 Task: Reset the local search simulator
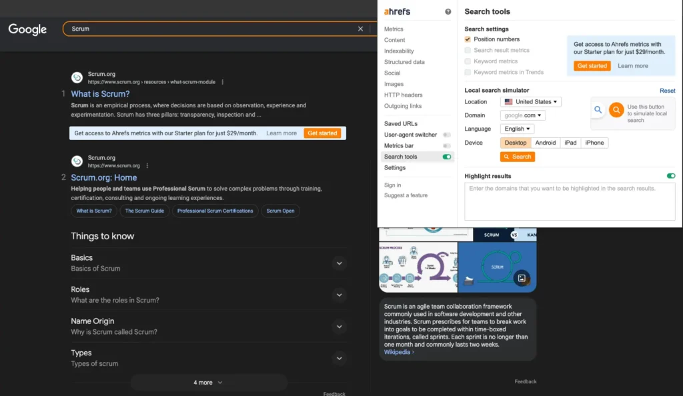pos(667,91)
